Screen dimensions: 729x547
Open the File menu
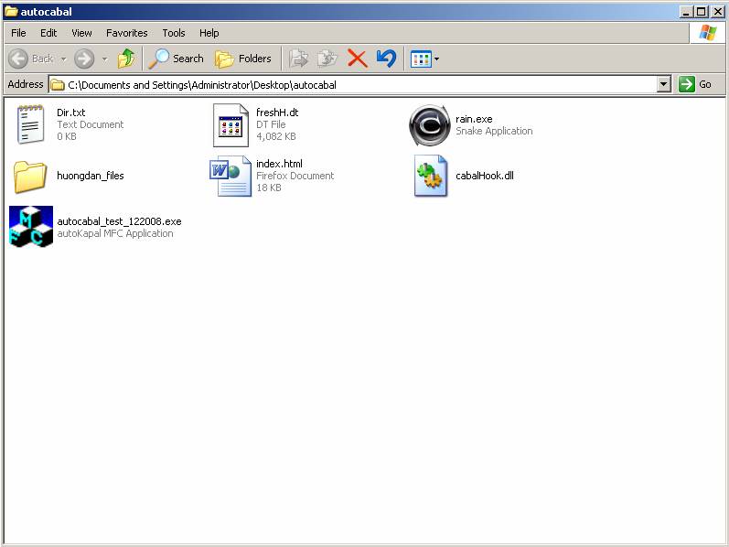pyautogui.click(x=18, y=33)
